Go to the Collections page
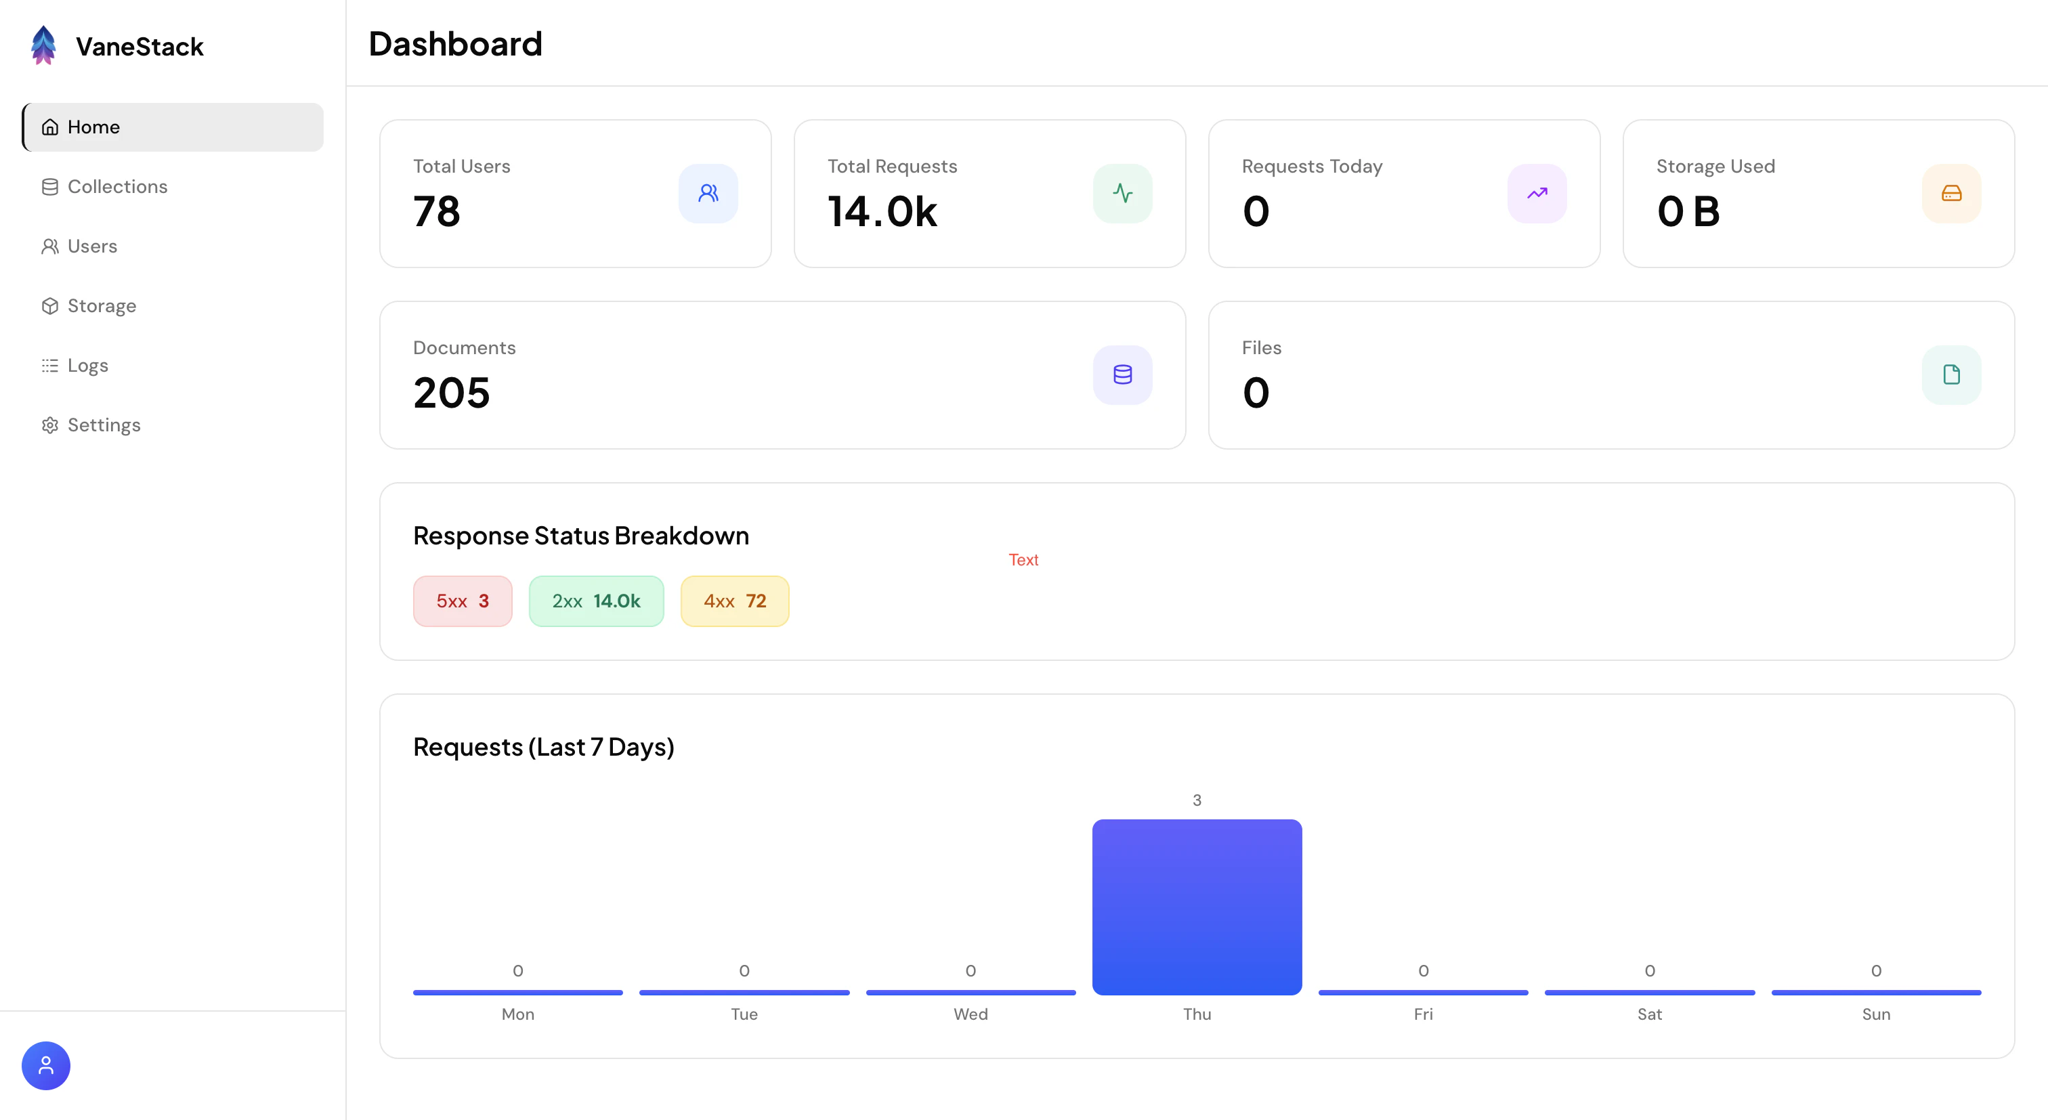 [x=117, y=187]
